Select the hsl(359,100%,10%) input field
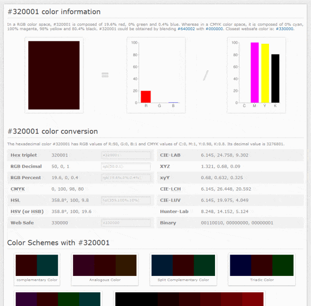The width and height of the screenshot is (311, 306). [125, 201]
